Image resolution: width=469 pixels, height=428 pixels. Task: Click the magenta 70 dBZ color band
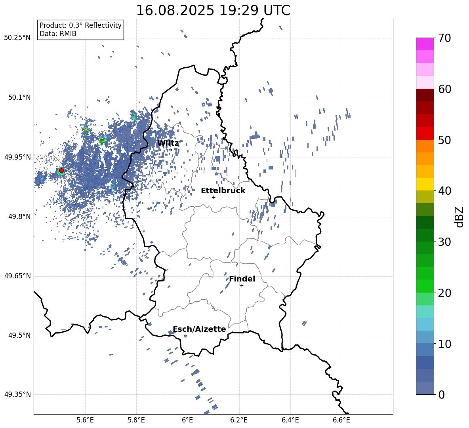(x=425, y=44)
